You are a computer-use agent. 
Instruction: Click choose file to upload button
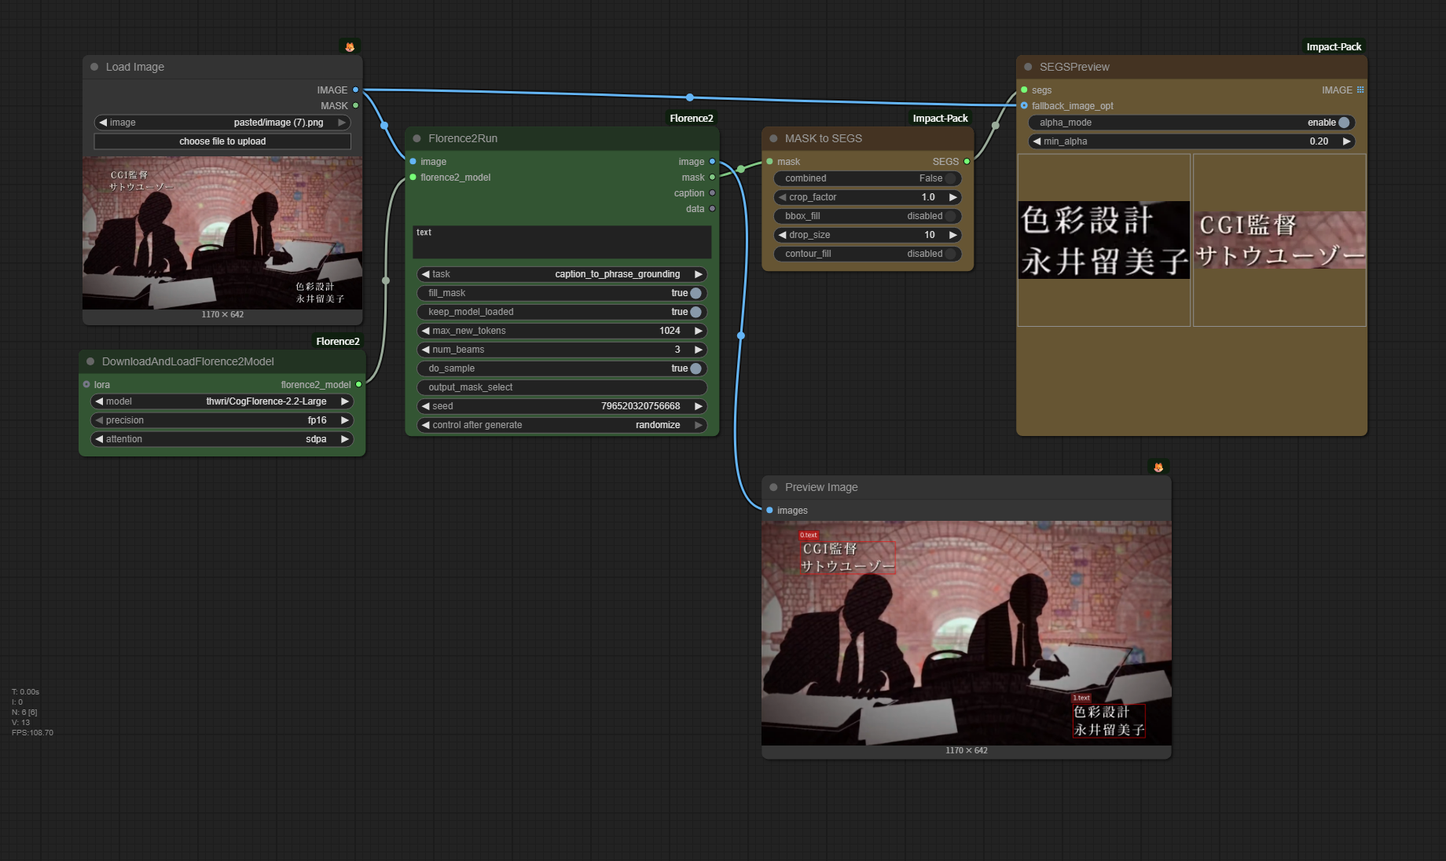tap(222, 141)
